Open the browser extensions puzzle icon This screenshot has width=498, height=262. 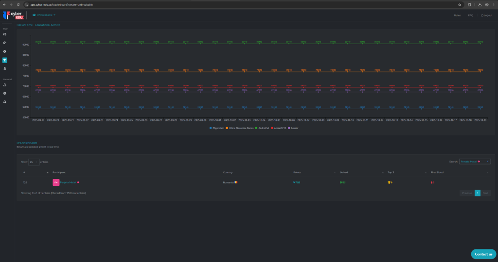(469, 4)
